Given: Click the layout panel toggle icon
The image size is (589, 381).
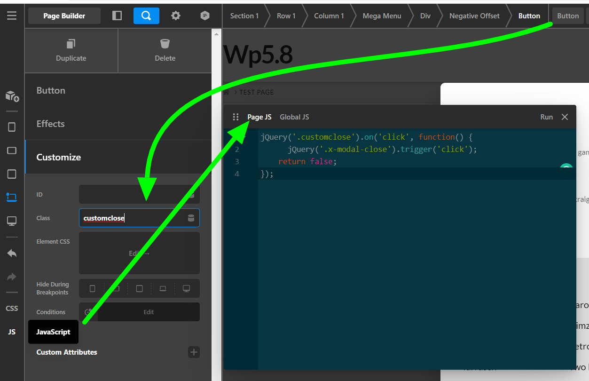Looking at the screenshot, I should point(117,16).
